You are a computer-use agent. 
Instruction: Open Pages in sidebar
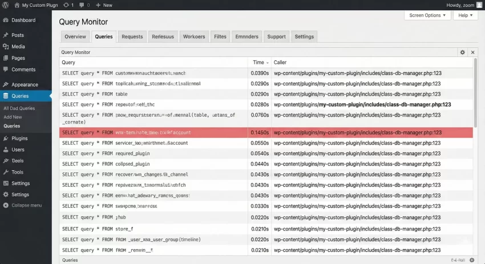click(x=18, y=58)
